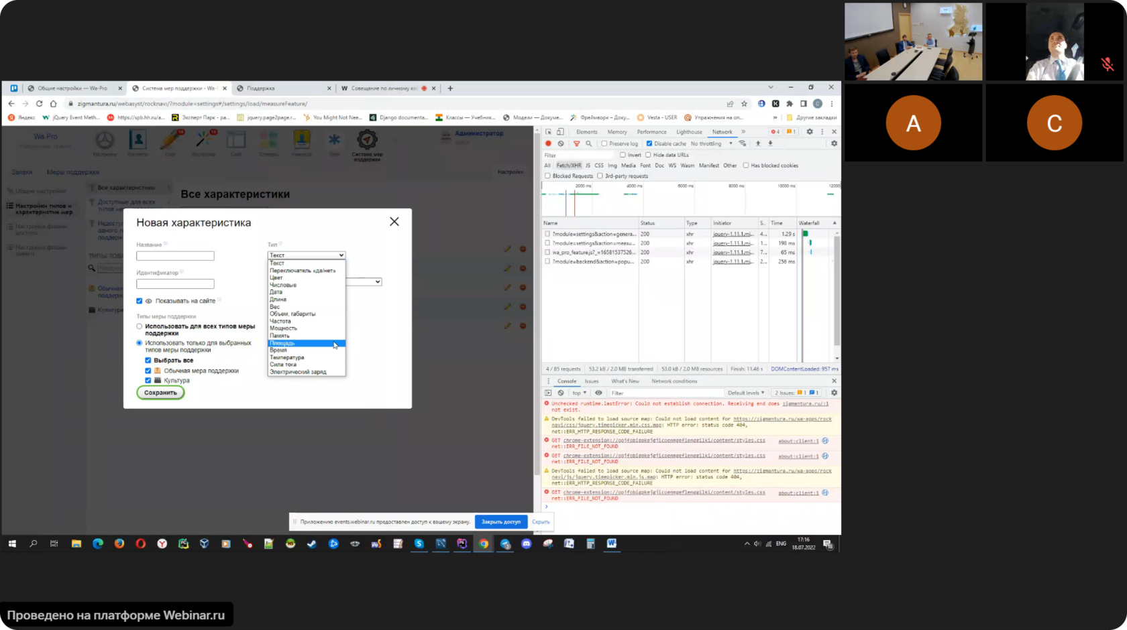Click the DevTools inspect element icon
The height and width of the screenshot is (630, 1127).
548,132
